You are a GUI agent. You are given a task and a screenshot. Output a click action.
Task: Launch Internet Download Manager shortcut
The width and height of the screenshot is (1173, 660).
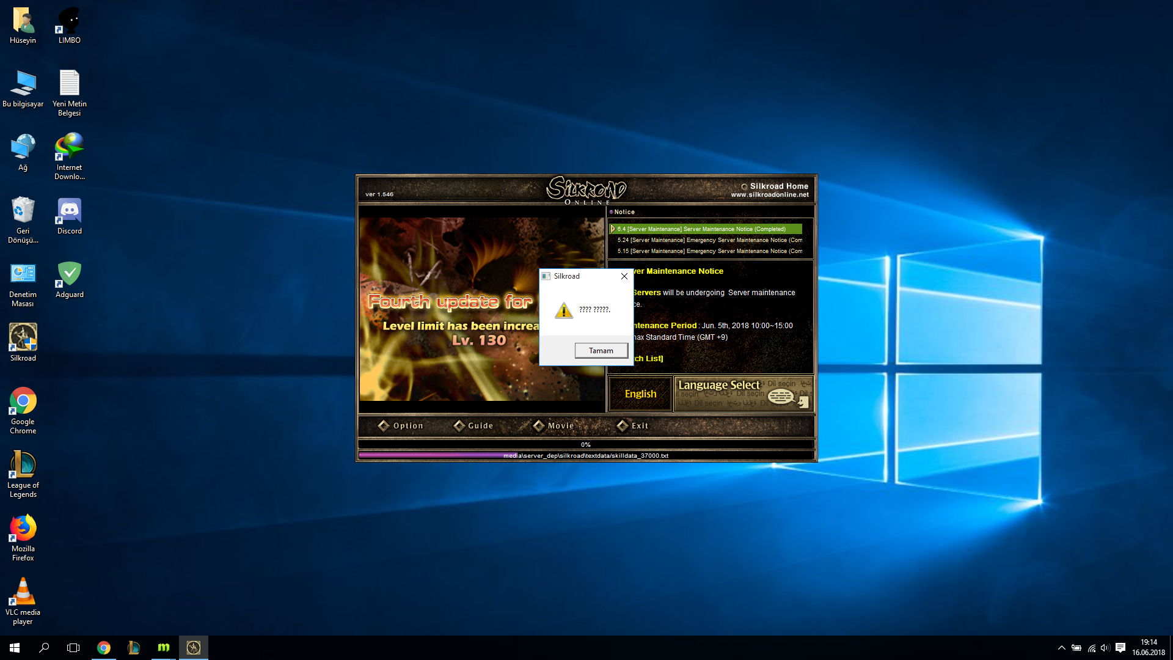click(69, 157)
